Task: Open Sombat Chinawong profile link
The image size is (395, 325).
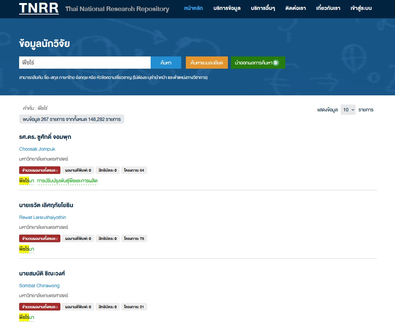Action: pos(39,286)
